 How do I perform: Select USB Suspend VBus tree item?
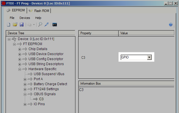[49, 74]
